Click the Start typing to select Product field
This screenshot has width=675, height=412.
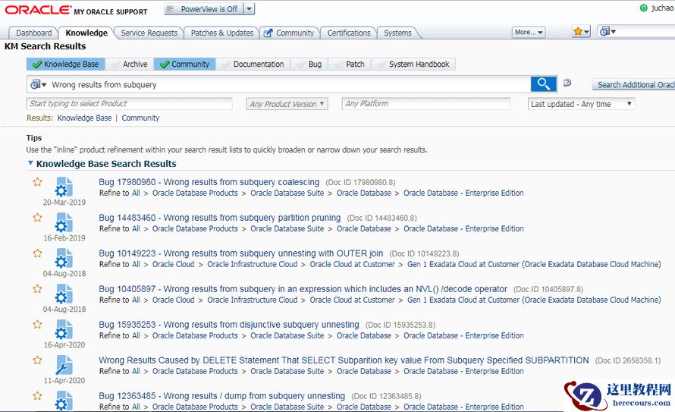tap(129, 104)
